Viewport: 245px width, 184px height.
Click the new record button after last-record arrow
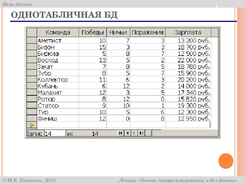149,133
